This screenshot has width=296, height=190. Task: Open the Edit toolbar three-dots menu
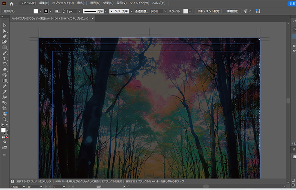click(4, 155)
